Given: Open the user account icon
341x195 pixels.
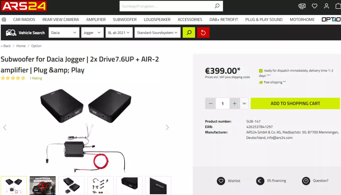Looking at the screenshot, I should tap(327, 6).
